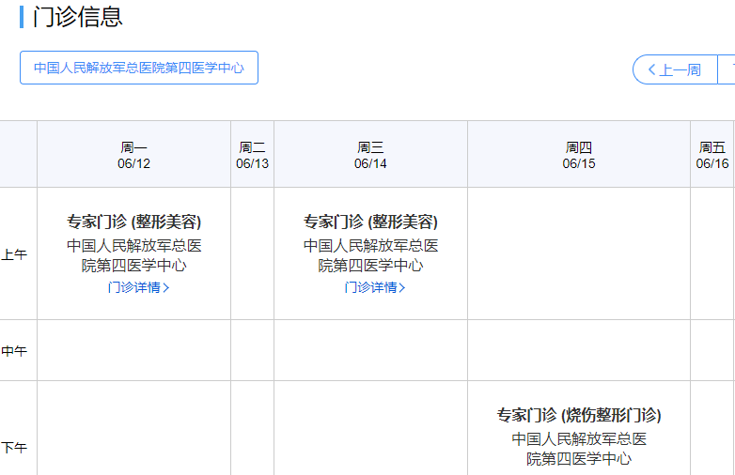Click Wednesday's 专家门诊 (整形美容) title
The image size is (735, 475).
[x=370, y=222]
